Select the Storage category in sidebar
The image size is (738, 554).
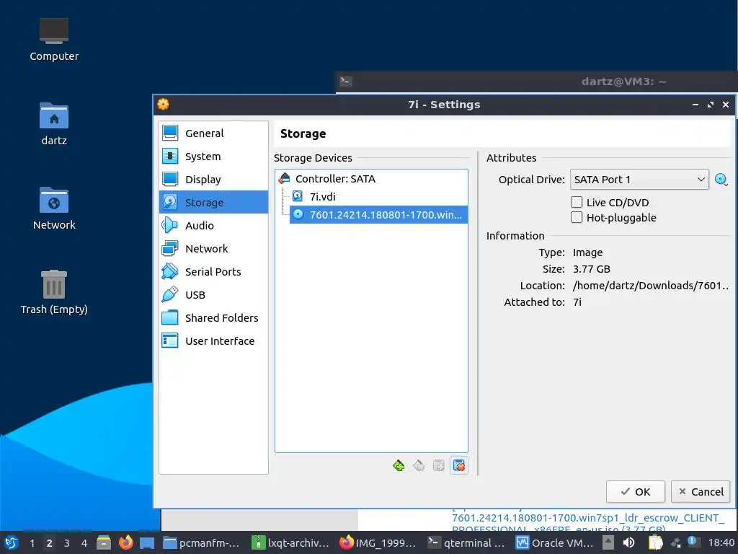tap(213, 203)
